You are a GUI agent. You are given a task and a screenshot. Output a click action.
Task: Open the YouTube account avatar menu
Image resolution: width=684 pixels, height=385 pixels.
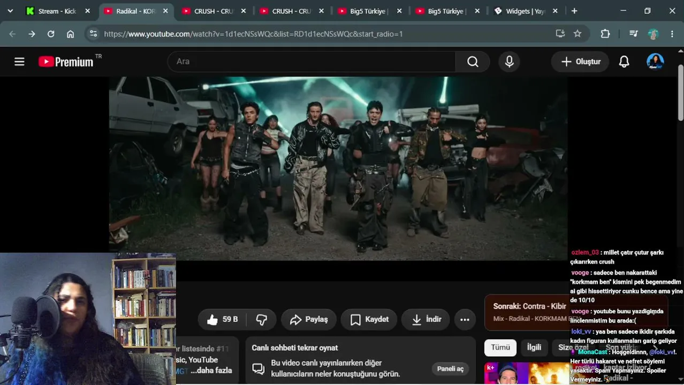[655, 61]
